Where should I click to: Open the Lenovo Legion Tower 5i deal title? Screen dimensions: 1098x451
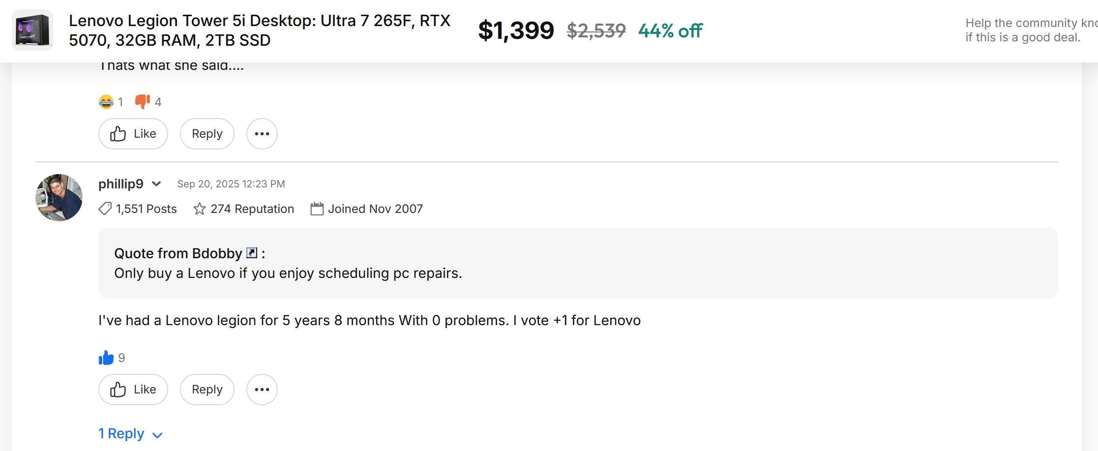coord(260,30)
